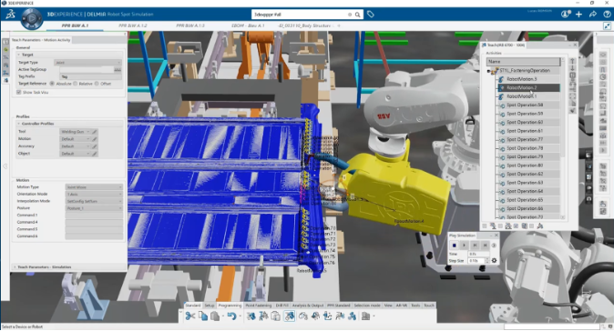Image resolution: width=614 pixels, height=331 pixels.
Task: Open the Point Fastening toolbar tab
Action: pos(259,306)
